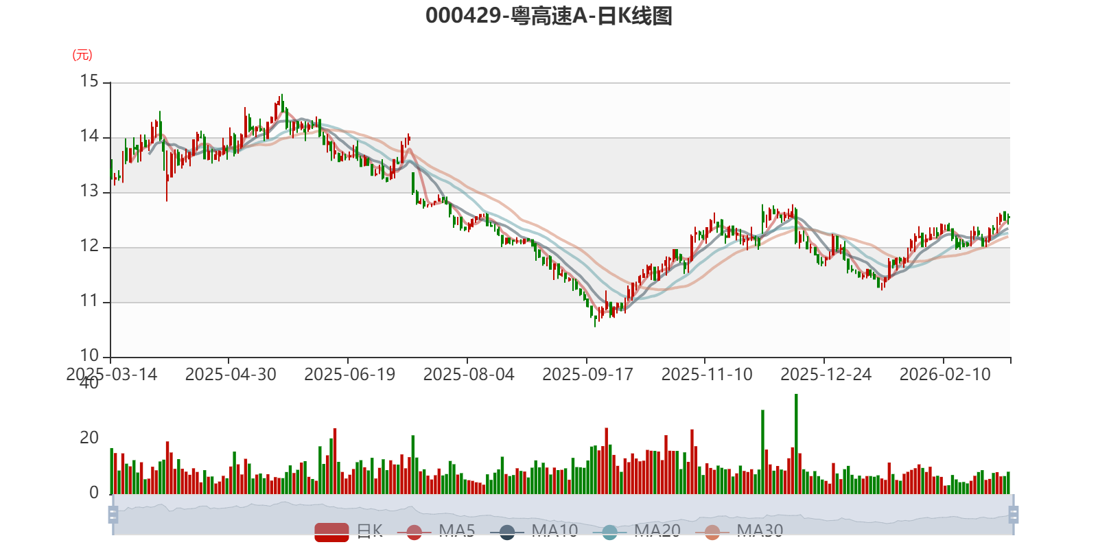The height and width of the screenshot is (549, 1098).
Task: Click the 2025-12-24 date axis label
Action: click(826, 375)
